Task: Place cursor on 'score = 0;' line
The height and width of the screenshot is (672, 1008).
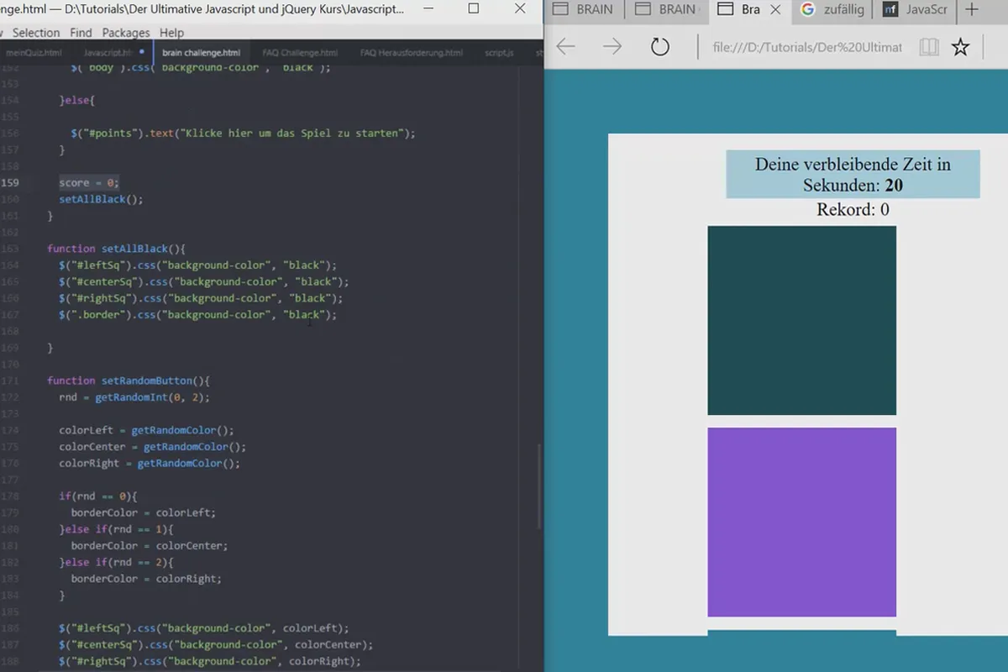Action: 89,182
